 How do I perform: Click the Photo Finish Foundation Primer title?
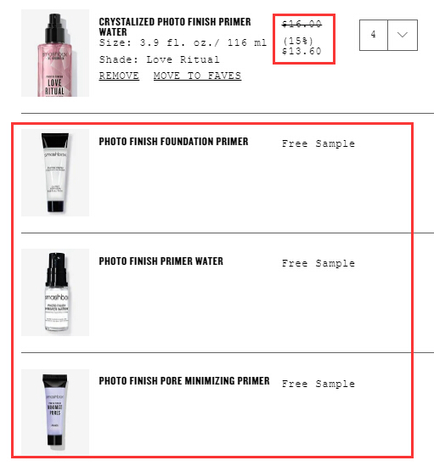coord(173,142)
